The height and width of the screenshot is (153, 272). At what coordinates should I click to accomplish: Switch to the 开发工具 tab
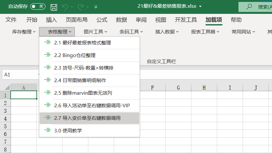[x=186, y=20]
